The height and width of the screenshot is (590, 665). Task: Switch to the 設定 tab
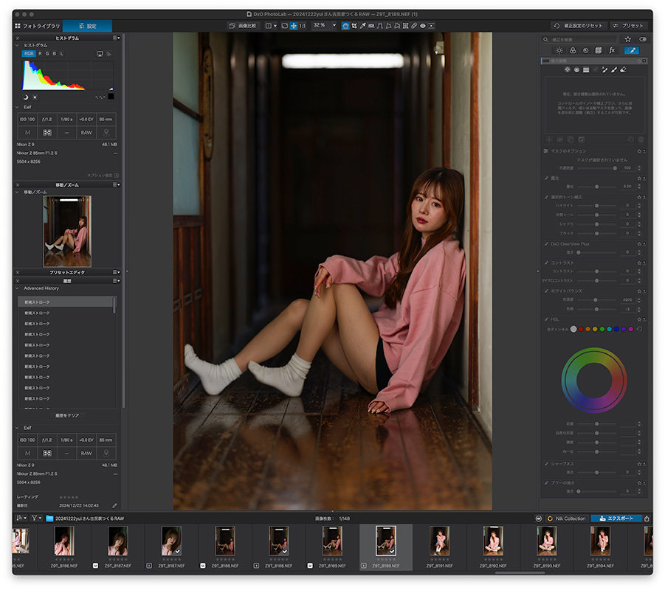tap(87, 26)
